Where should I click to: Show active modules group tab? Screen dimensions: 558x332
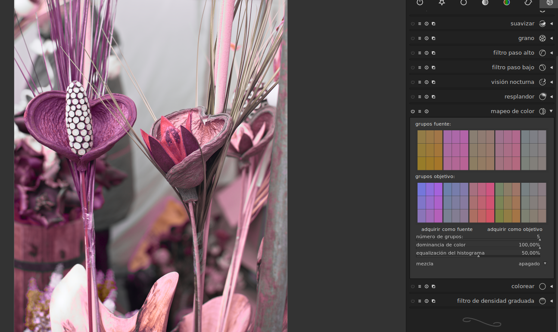tap(420, 3)
